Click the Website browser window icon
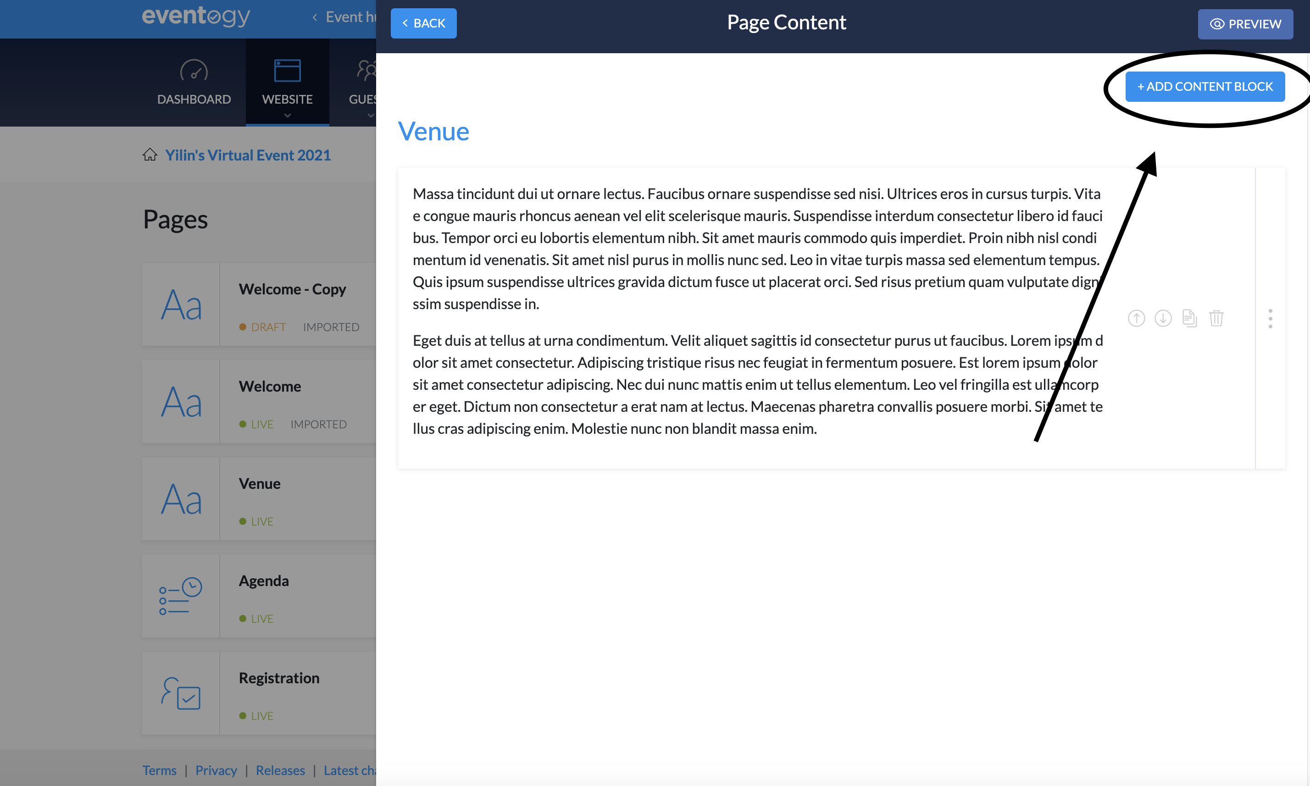This screenshot has height=786, width=1310. [x=288, y=71]
